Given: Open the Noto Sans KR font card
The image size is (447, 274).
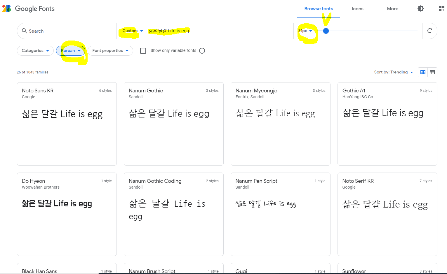Looking at the screenshot, I should [x=67, y=124].
